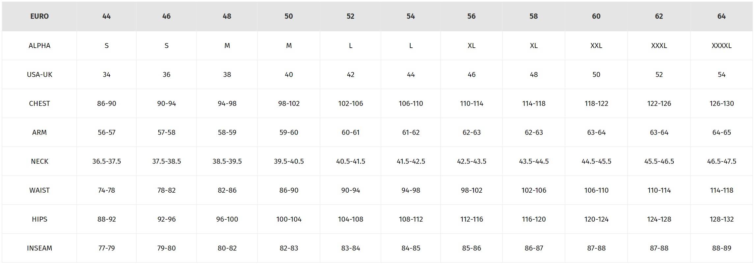
Task: Select the EURO size 64 column header
Action: tap(721, 16)
